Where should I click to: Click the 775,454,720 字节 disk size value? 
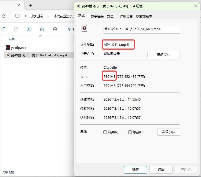[x=131, y=86]
